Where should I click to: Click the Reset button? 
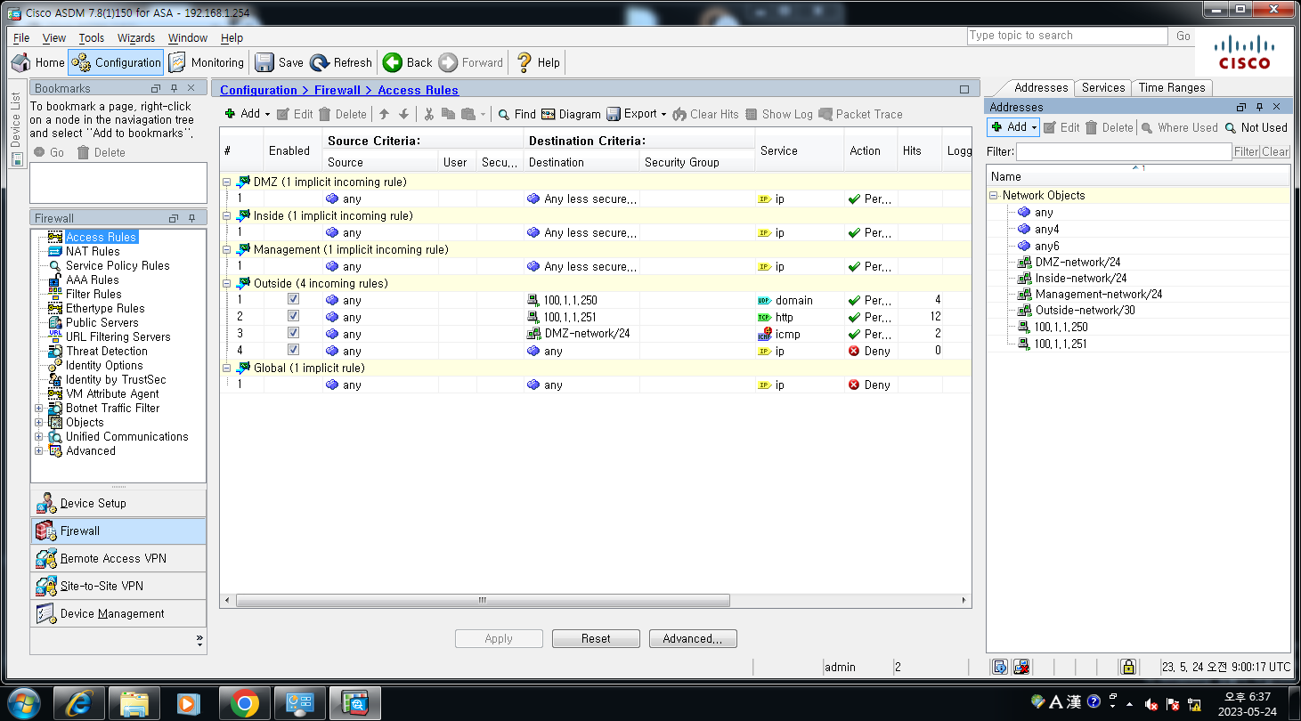point(596,638)
